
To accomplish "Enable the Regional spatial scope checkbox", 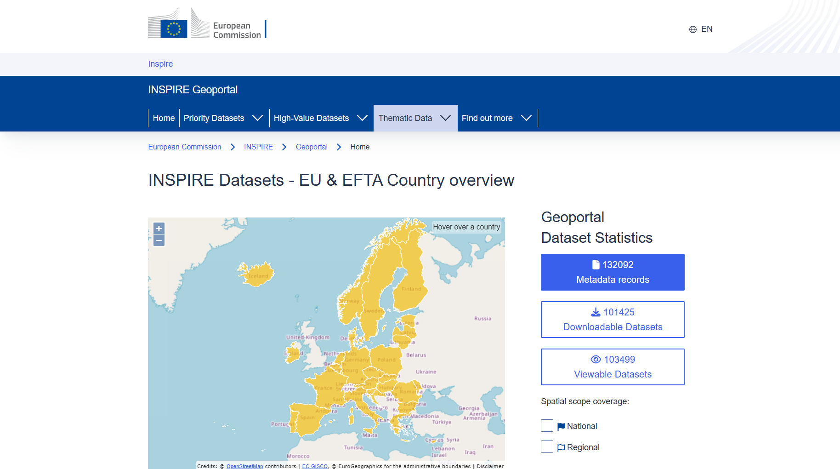I will [547, 447].
